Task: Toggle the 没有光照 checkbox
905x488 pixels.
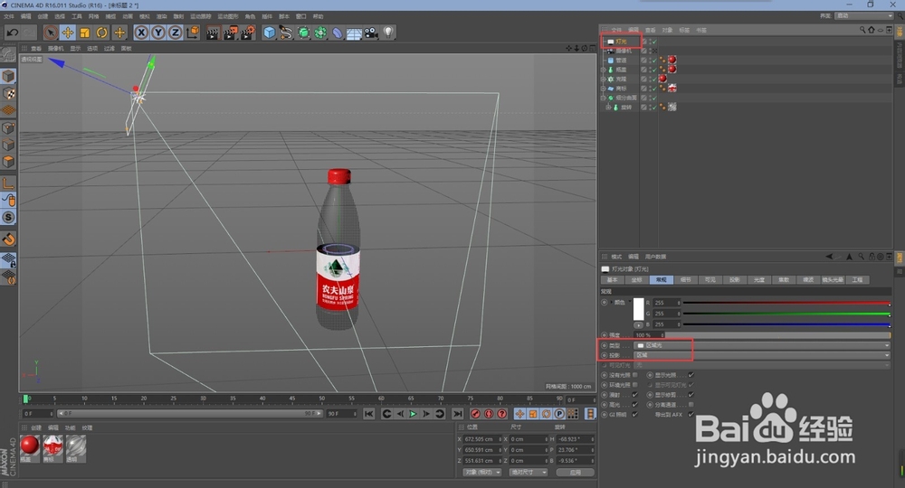Action: click(x=634, y=374)
